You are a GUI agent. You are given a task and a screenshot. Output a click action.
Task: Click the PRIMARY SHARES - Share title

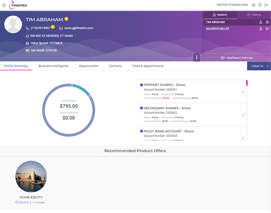pos(164,85)
